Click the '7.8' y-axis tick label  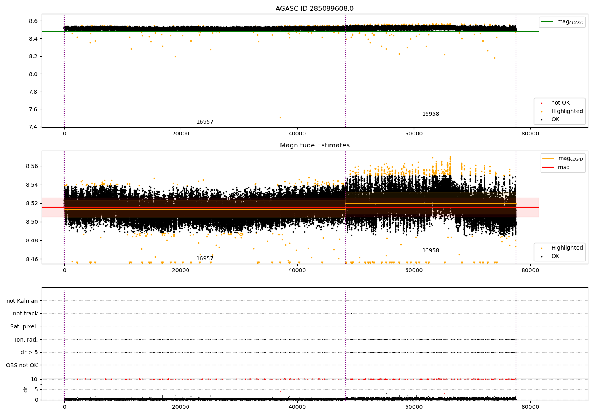pyautogui.click(x=33, y=92)
